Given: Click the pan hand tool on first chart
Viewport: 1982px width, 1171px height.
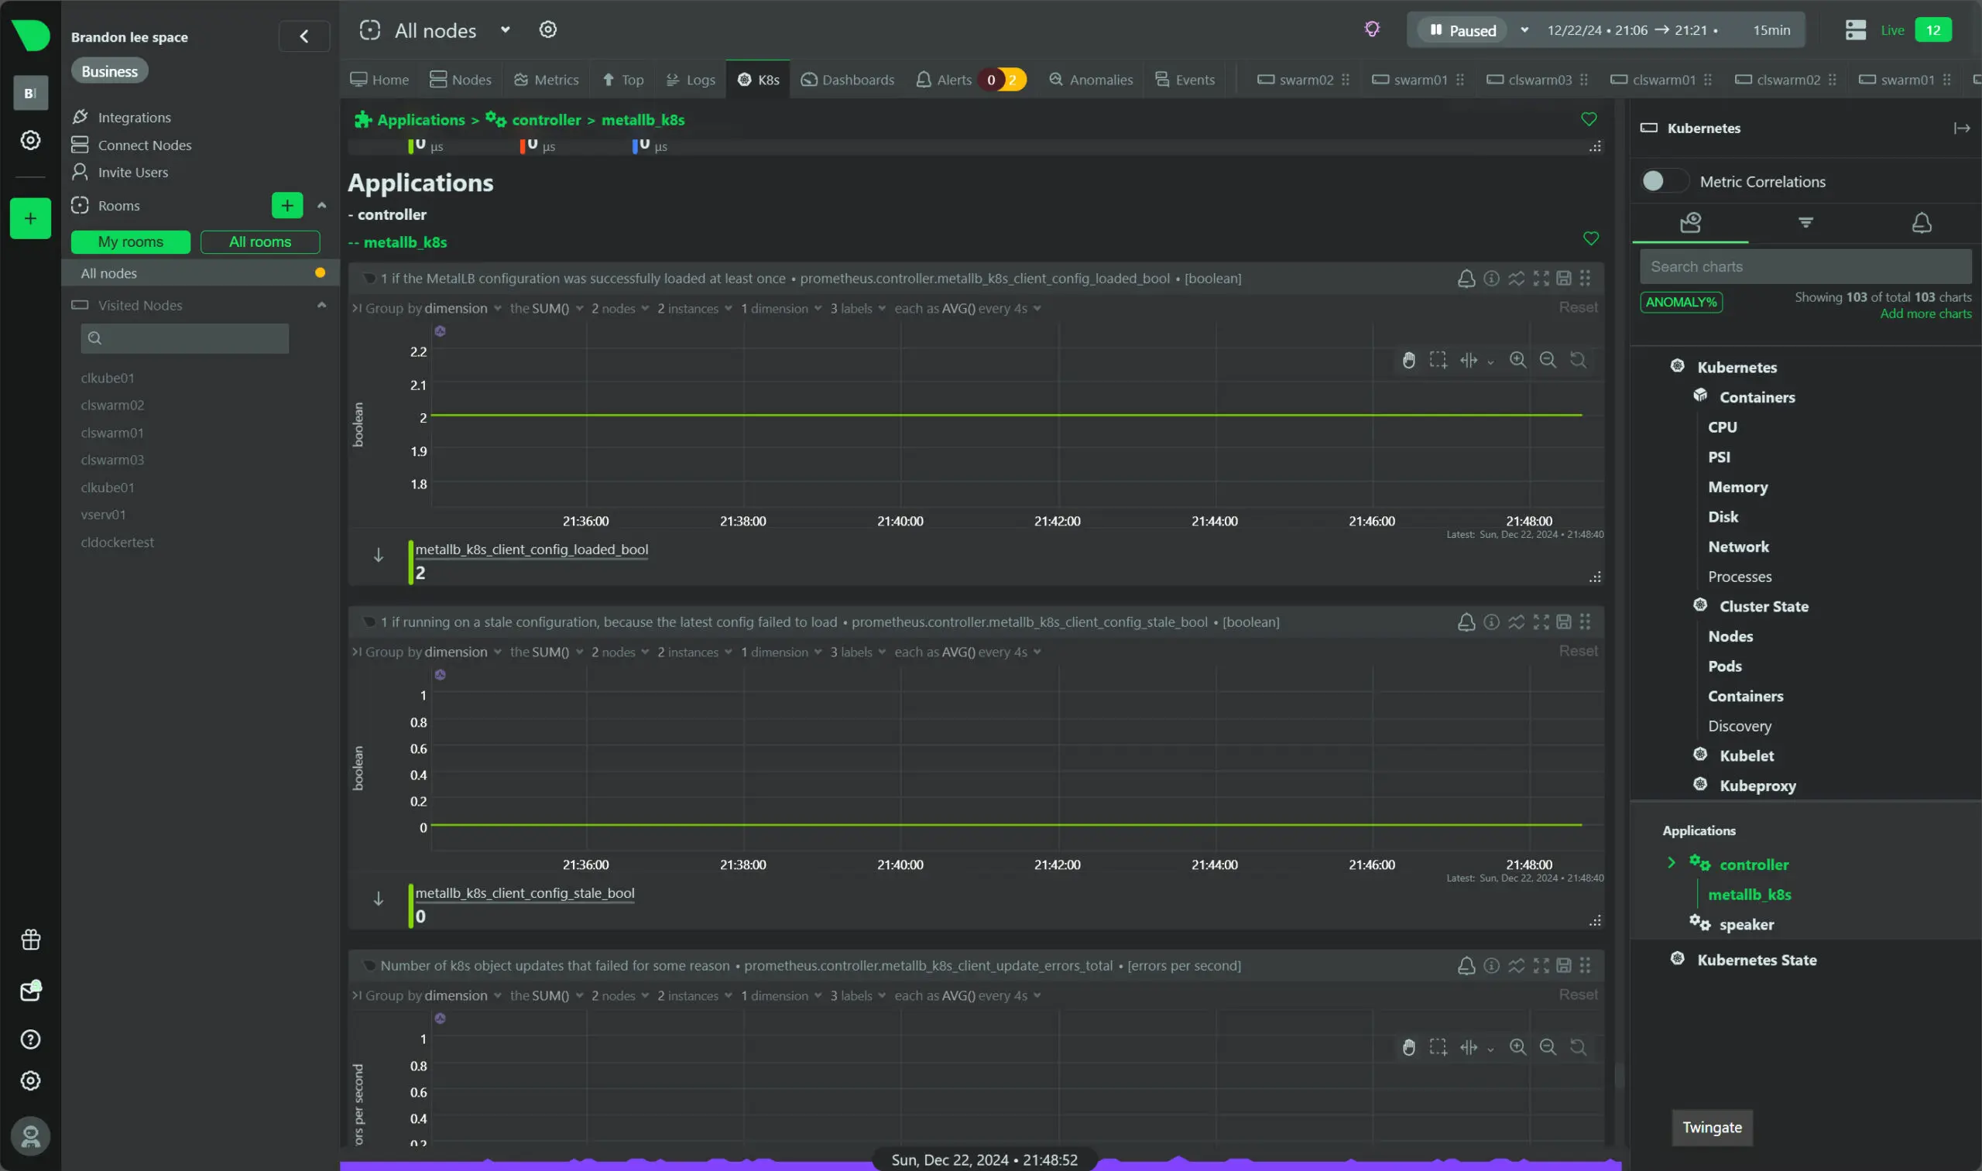Looking at the screenshot, I should click(1409, 361).
